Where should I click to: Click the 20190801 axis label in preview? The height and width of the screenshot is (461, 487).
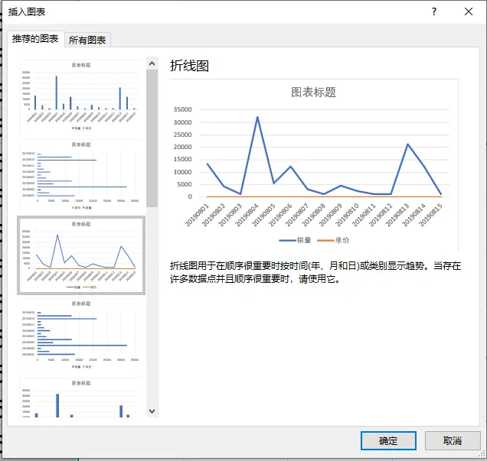(x=197, y=215)
